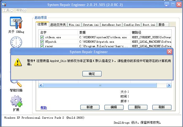This screenshot has height=127, width=183.
Task: Switch to the 服务 tab
Action: tap(163, 24)
